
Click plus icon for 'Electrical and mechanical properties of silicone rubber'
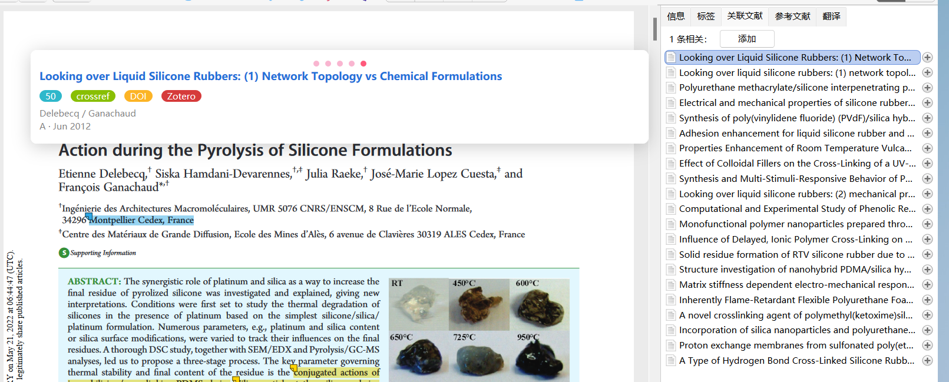(927, 103)
